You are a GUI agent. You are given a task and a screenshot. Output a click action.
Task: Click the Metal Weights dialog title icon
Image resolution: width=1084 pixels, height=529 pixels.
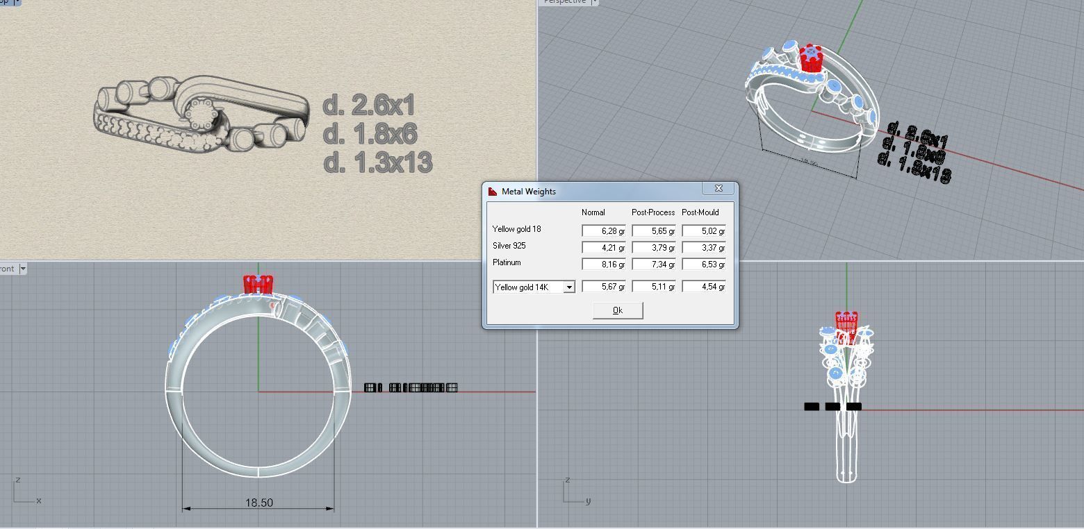click(493, 192)
